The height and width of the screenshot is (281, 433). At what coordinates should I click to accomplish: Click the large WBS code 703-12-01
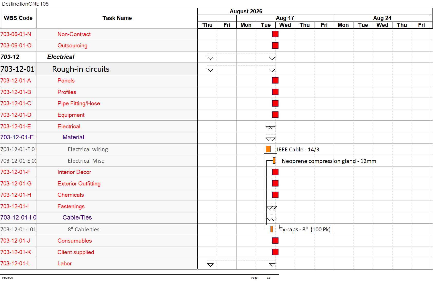click(x=17, y=69)
